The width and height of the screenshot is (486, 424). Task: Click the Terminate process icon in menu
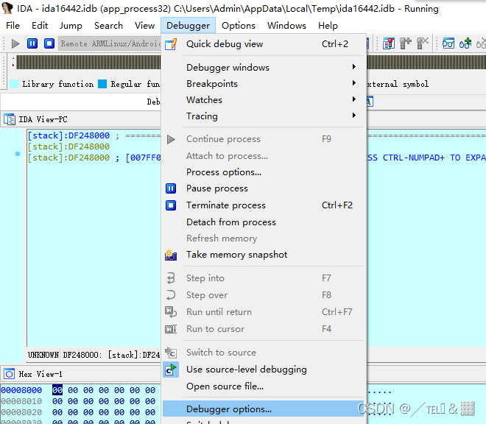171,205
